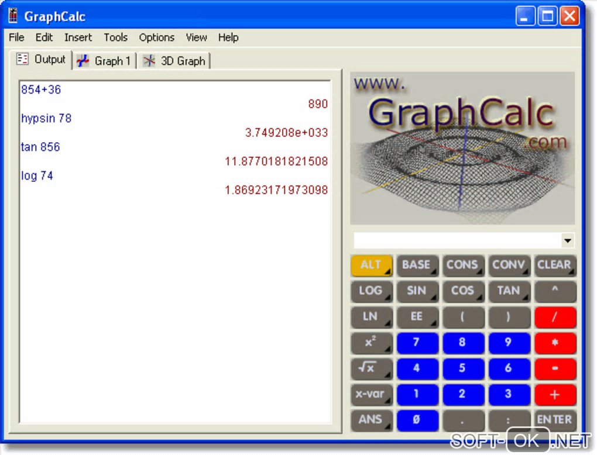This screenshot has width=597, height=455.
Task: Click the red minus key
Action: [x=555, y=368]
